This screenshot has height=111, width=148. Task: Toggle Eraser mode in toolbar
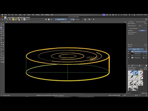(46, 19)
